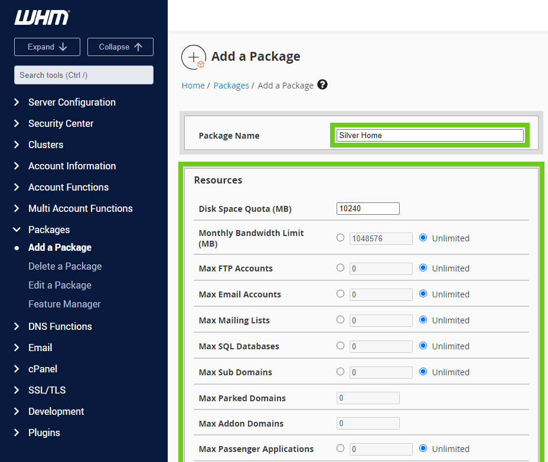Image resolution: width=548 pixels, height=462 pixels.
Task: Focus the Search tools box
Action: (84, 75)
